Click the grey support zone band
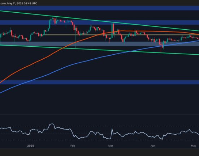This screenshot has height=156, width=199. (100, 44)
